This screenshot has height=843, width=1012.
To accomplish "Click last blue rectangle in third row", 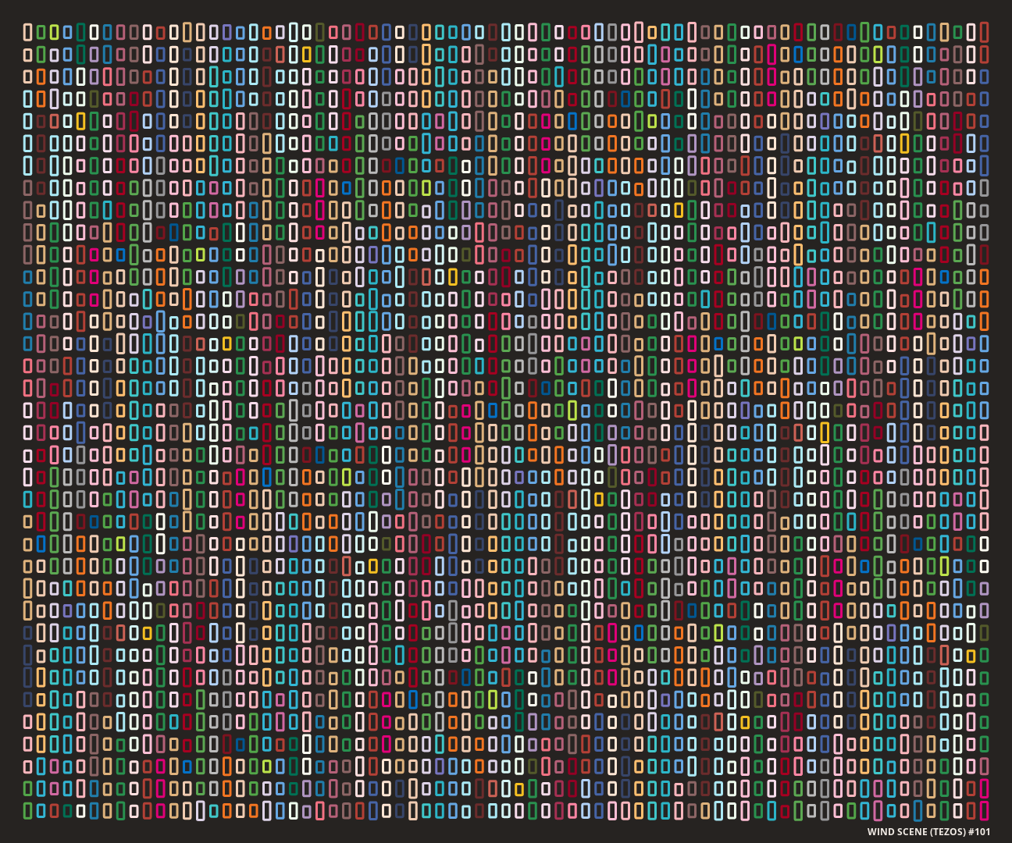I will 984,77.
